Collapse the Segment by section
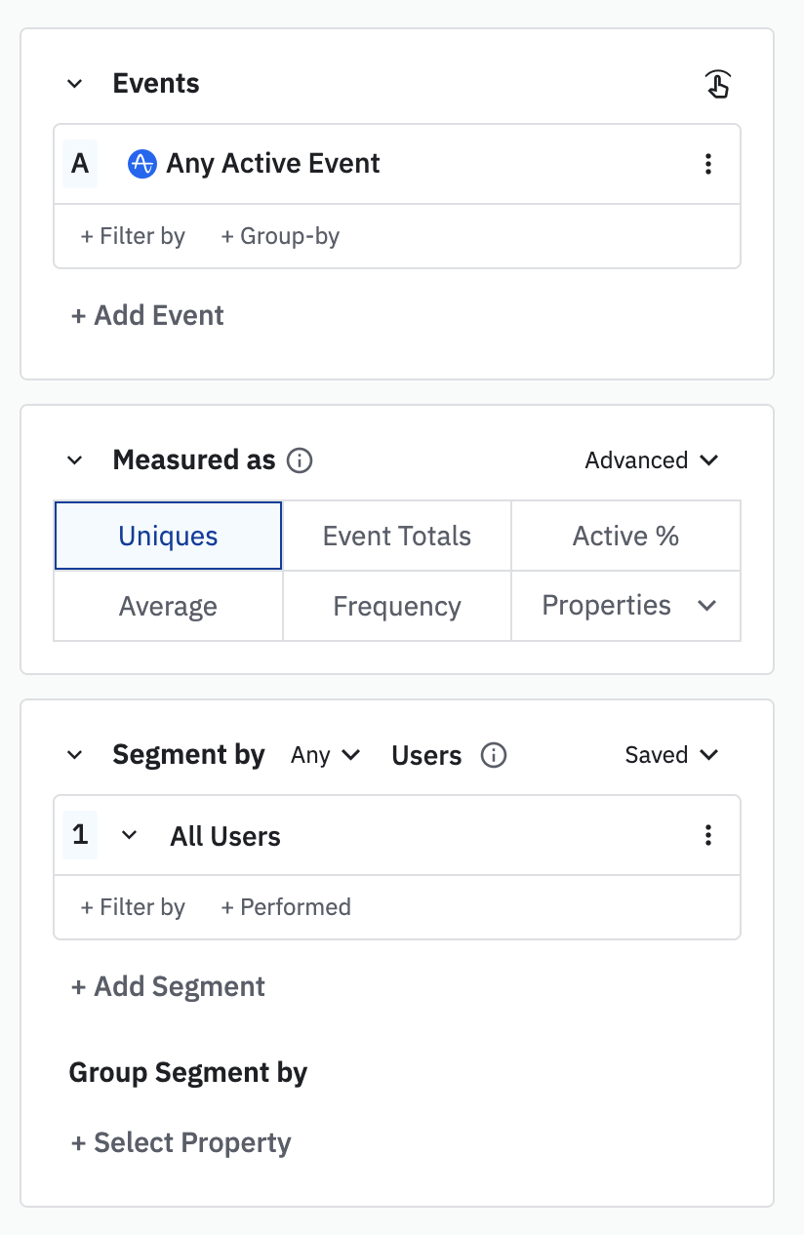The height and width of the screenshot is (1235, 804). pos(75,755)
